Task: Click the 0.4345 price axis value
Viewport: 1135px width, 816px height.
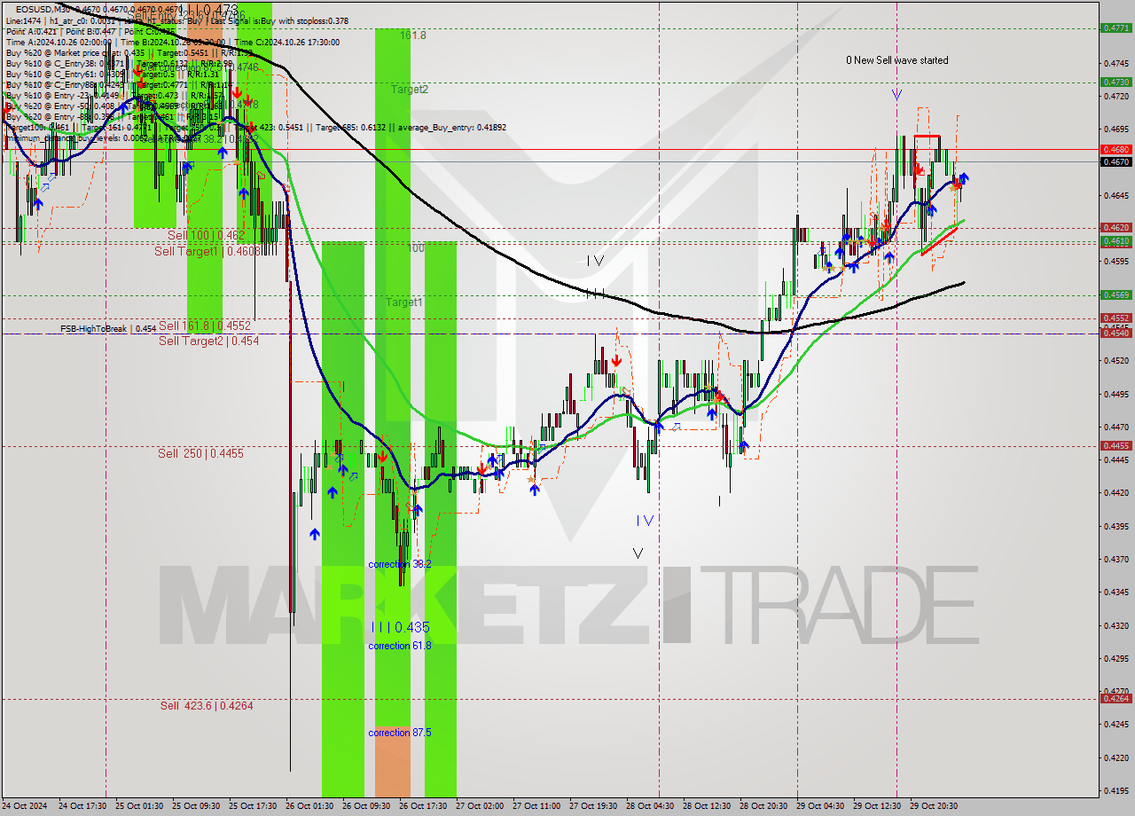Action: pos(1116,592)
